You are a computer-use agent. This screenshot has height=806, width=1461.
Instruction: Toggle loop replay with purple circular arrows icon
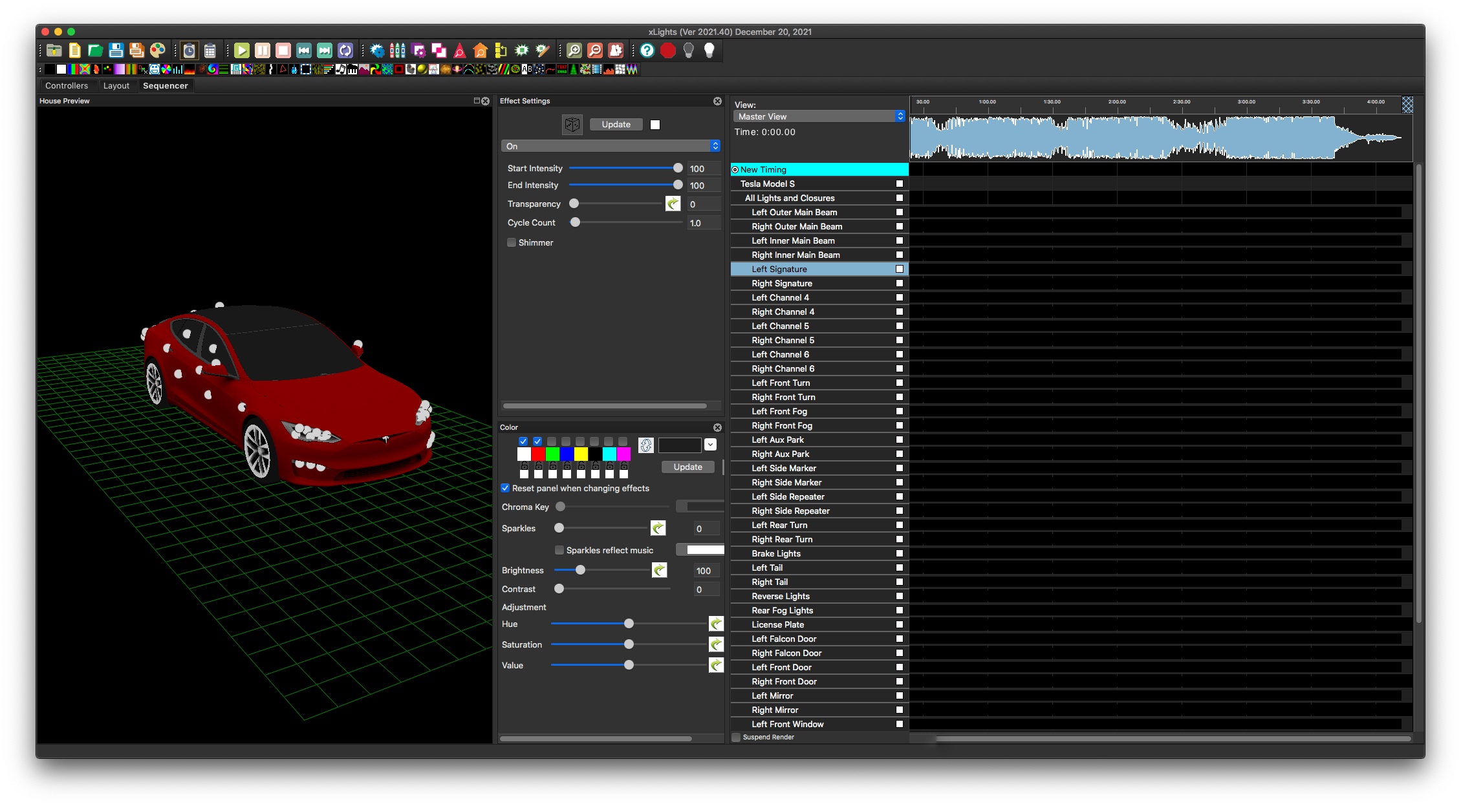[x=345, y=50]
